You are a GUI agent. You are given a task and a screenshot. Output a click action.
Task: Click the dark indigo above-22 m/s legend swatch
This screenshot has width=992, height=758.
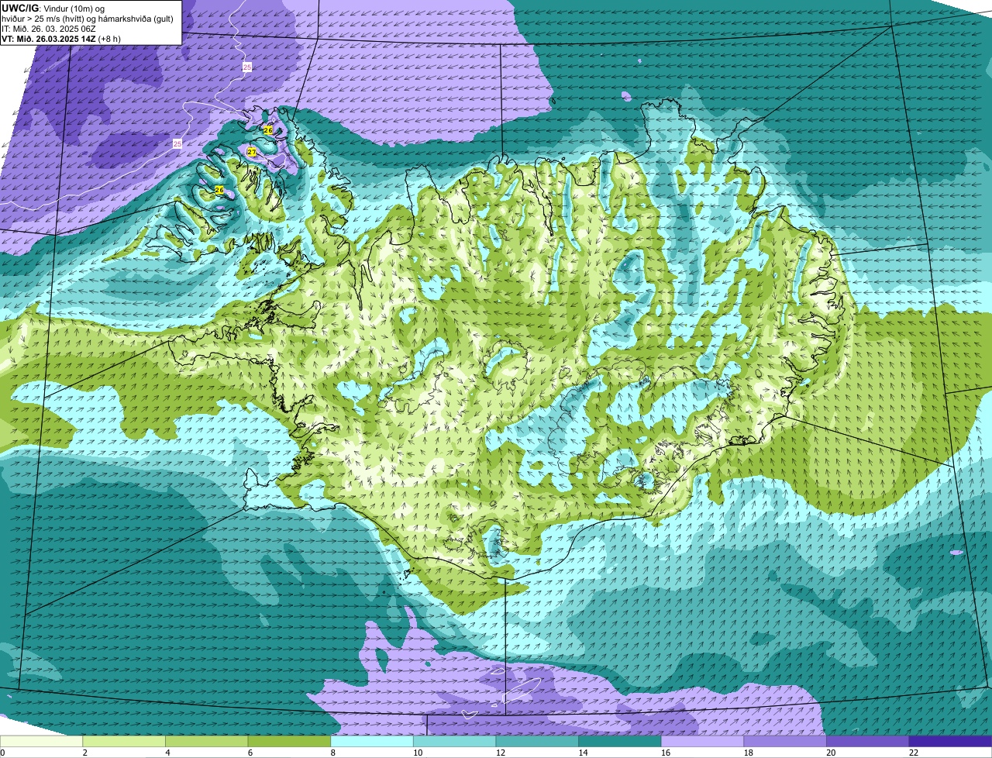(950, 742)
